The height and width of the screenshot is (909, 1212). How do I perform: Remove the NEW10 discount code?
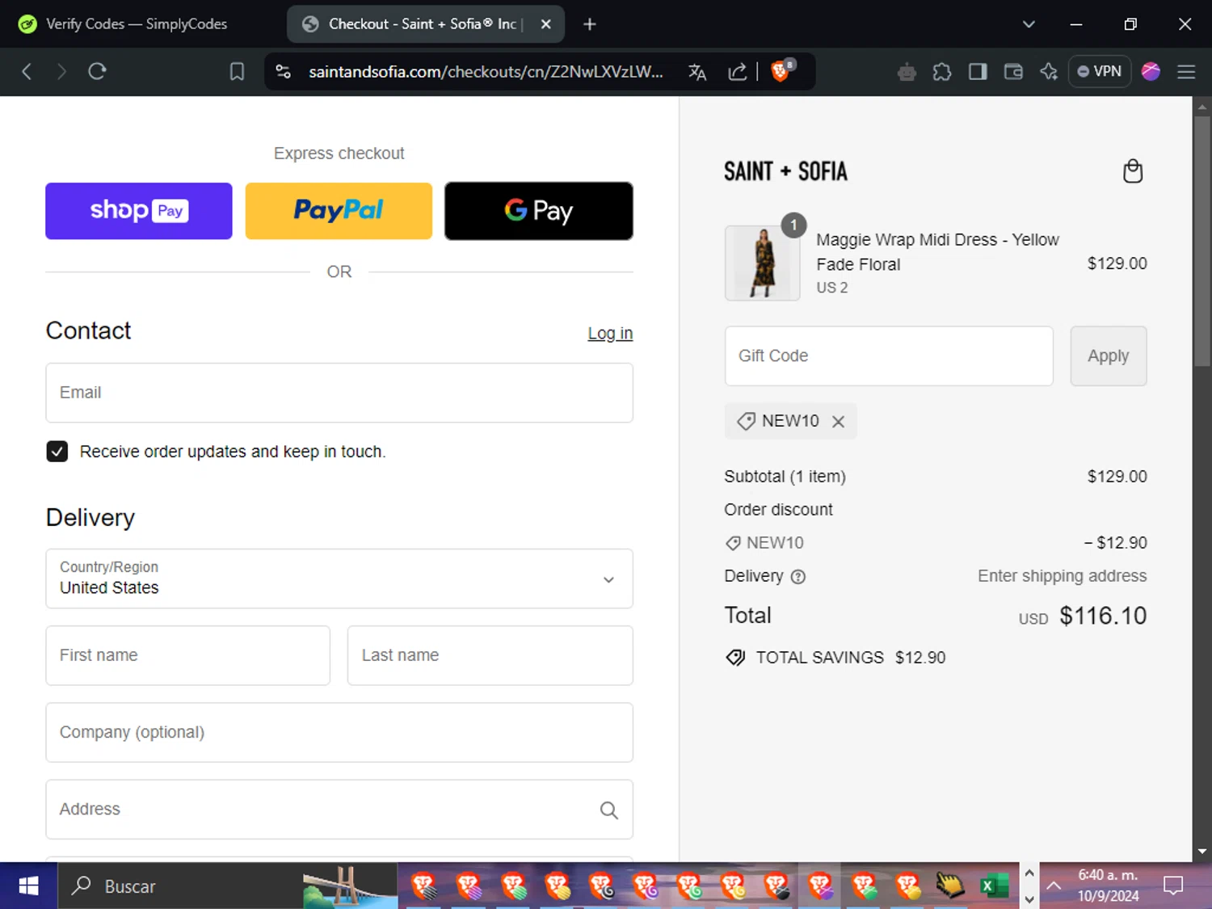pyautogui.click(x=838, y=422)
